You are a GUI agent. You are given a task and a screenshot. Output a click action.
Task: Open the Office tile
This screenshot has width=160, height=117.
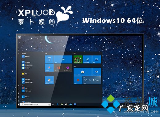click(x=58, y=68)
